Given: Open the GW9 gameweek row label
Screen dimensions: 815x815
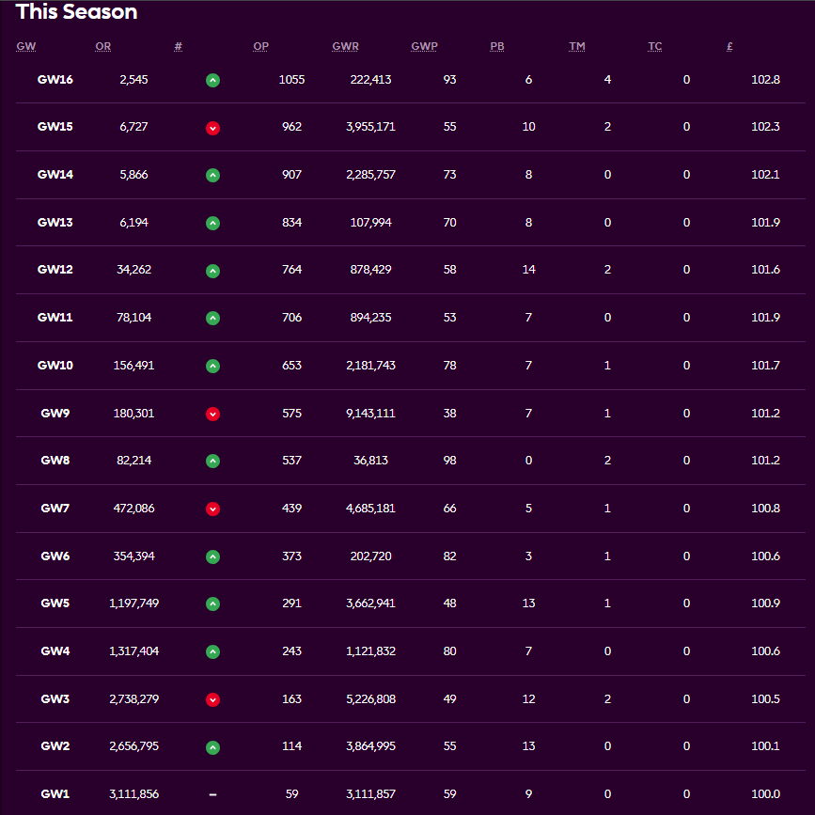Looking at the screenshot, I should (x=55, y=414).
